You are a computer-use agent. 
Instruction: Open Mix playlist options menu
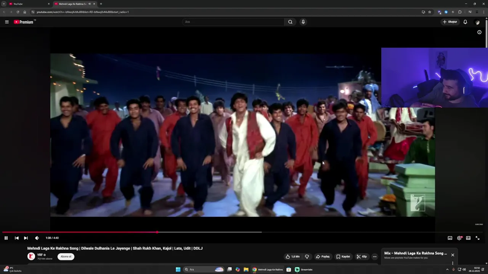tap(453, 263)
